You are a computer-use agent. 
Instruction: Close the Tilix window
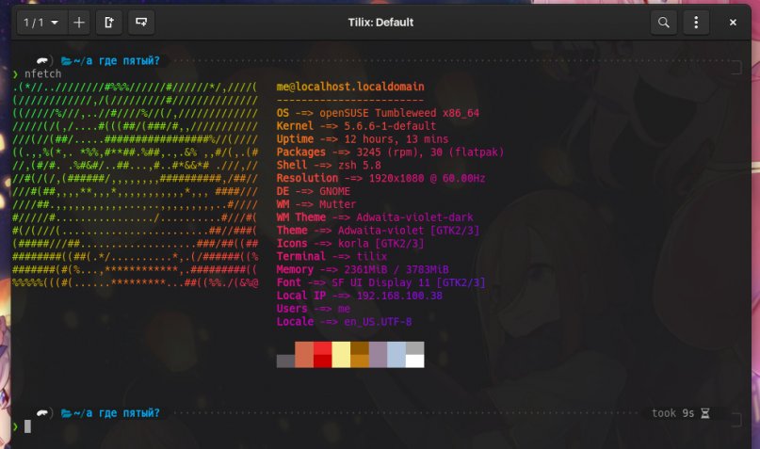pos(733,22)
